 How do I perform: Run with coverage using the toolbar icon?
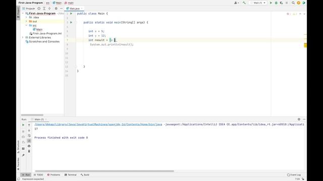pos(282,3)
